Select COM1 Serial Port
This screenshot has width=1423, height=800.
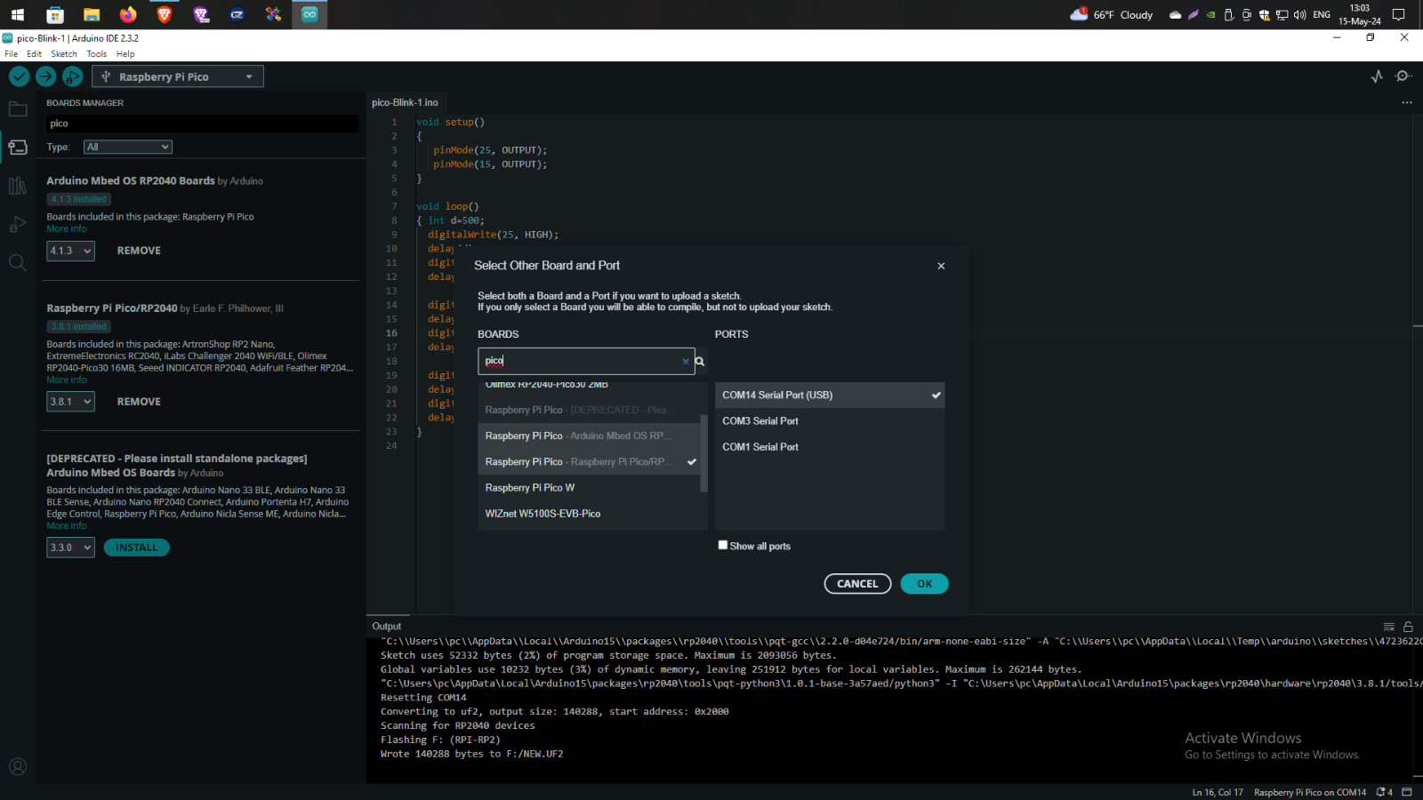tap(830, 446)
